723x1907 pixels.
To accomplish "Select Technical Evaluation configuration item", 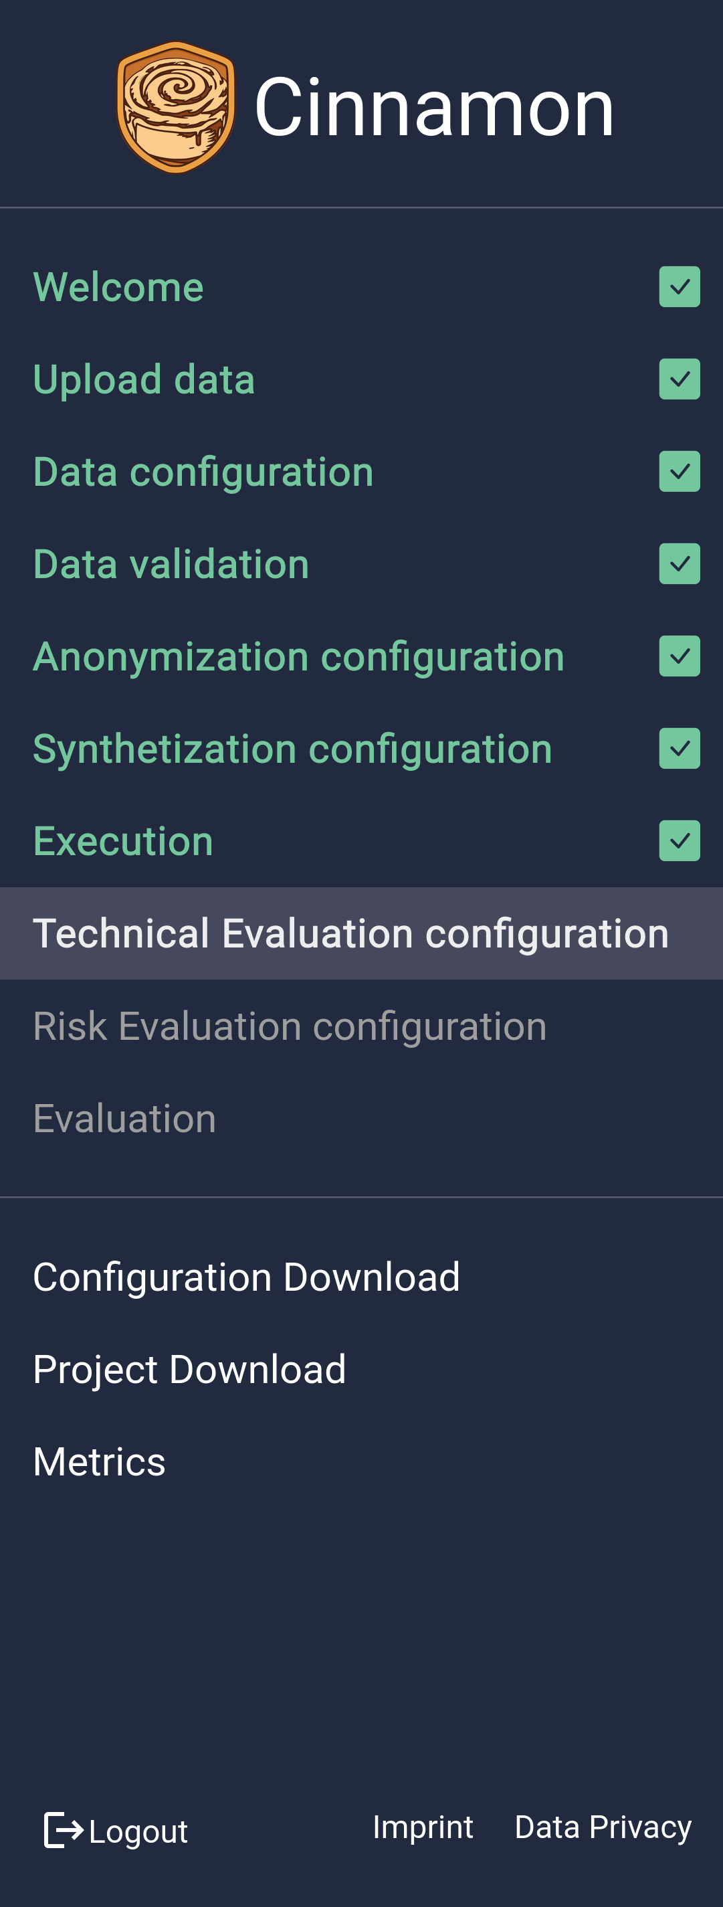I will pos(361,933).
